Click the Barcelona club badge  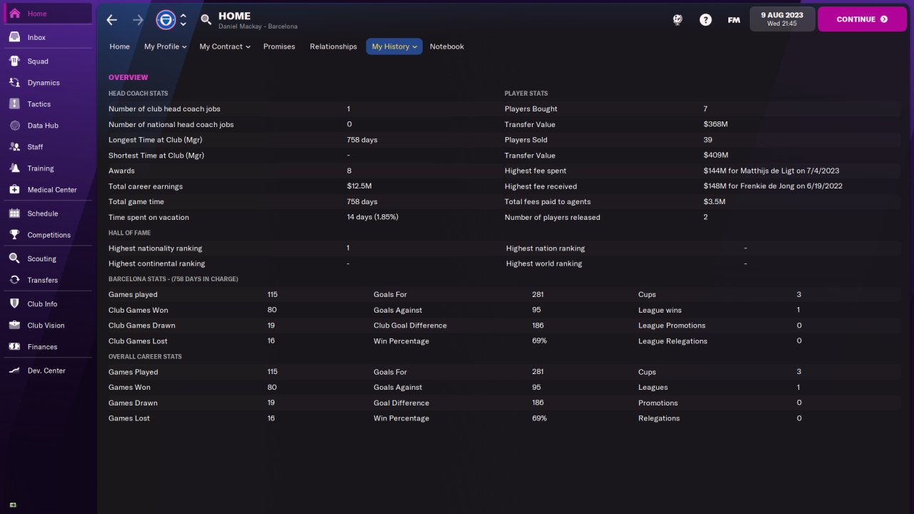166,19
